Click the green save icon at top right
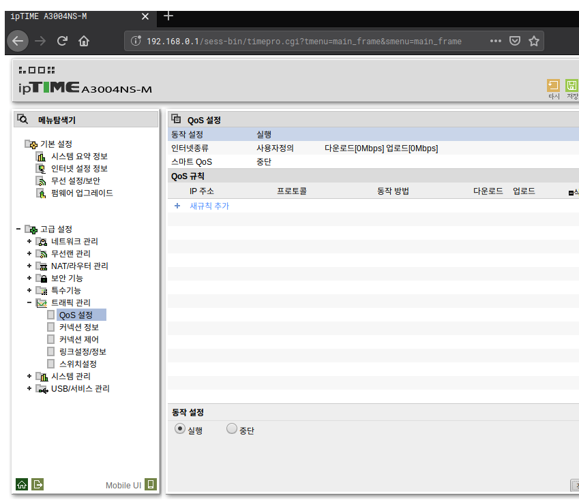This screenshot has width=579, height=502. tap(571, 85)
